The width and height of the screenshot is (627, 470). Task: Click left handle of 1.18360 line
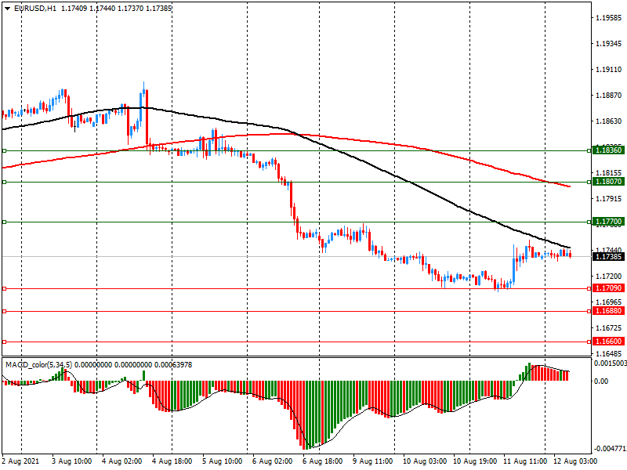(5, 150)
